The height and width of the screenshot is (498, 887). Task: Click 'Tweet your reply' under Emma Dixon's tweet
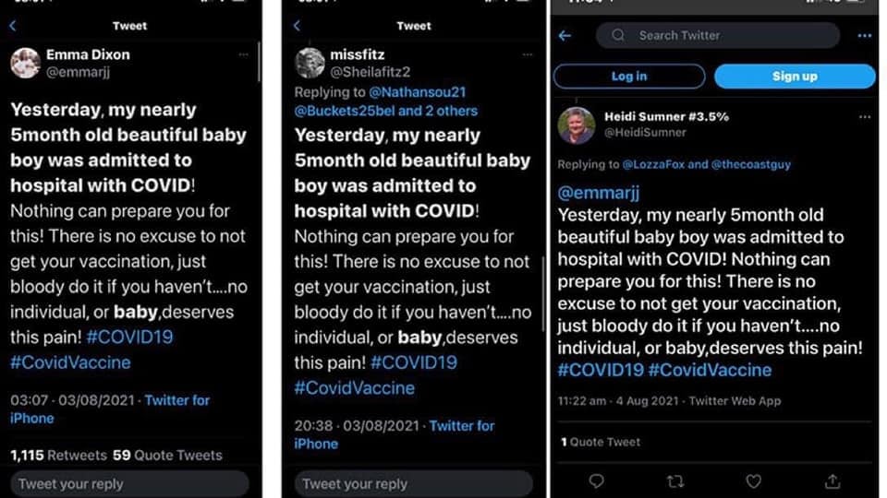pos(129,483)
